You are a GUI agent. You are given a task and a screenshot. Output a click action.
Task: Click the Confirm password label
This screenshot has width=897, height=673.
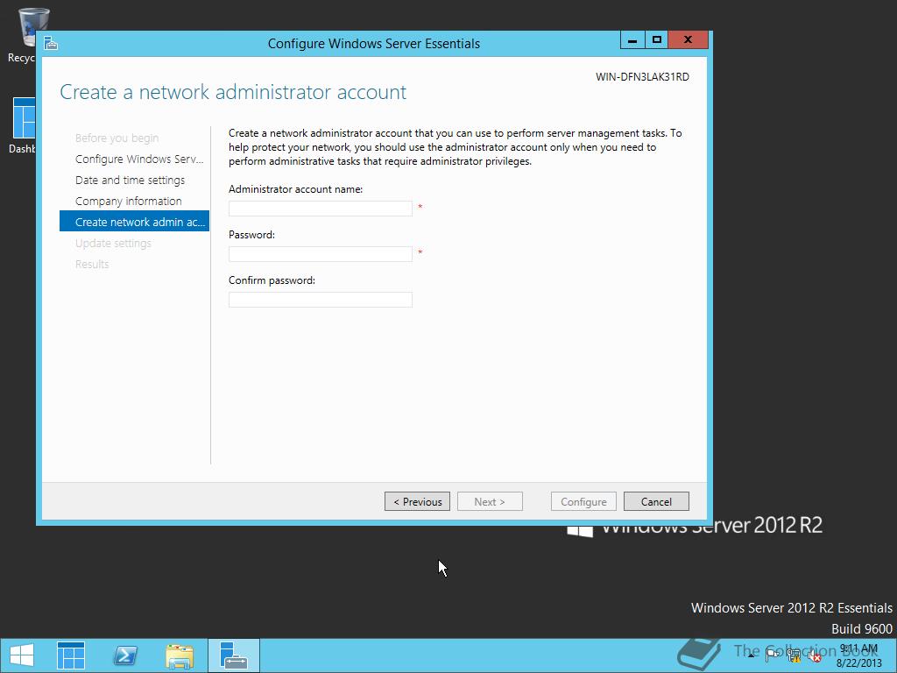[272, 280]
